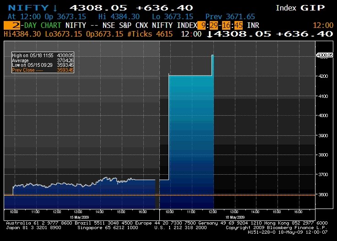The image size is (337, 241).
Task: Click the Op 3673.15 header value
Action: pos(65,16)
